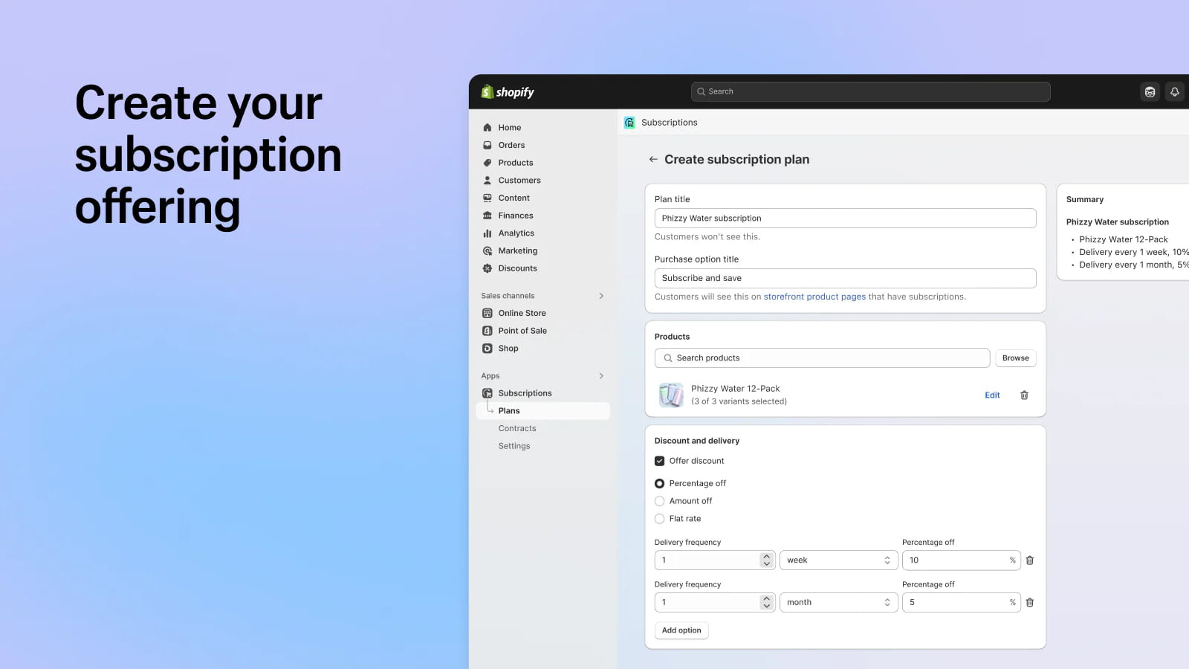Open the notifications bell
The image size is (1189, 669).
(1175, 91)
